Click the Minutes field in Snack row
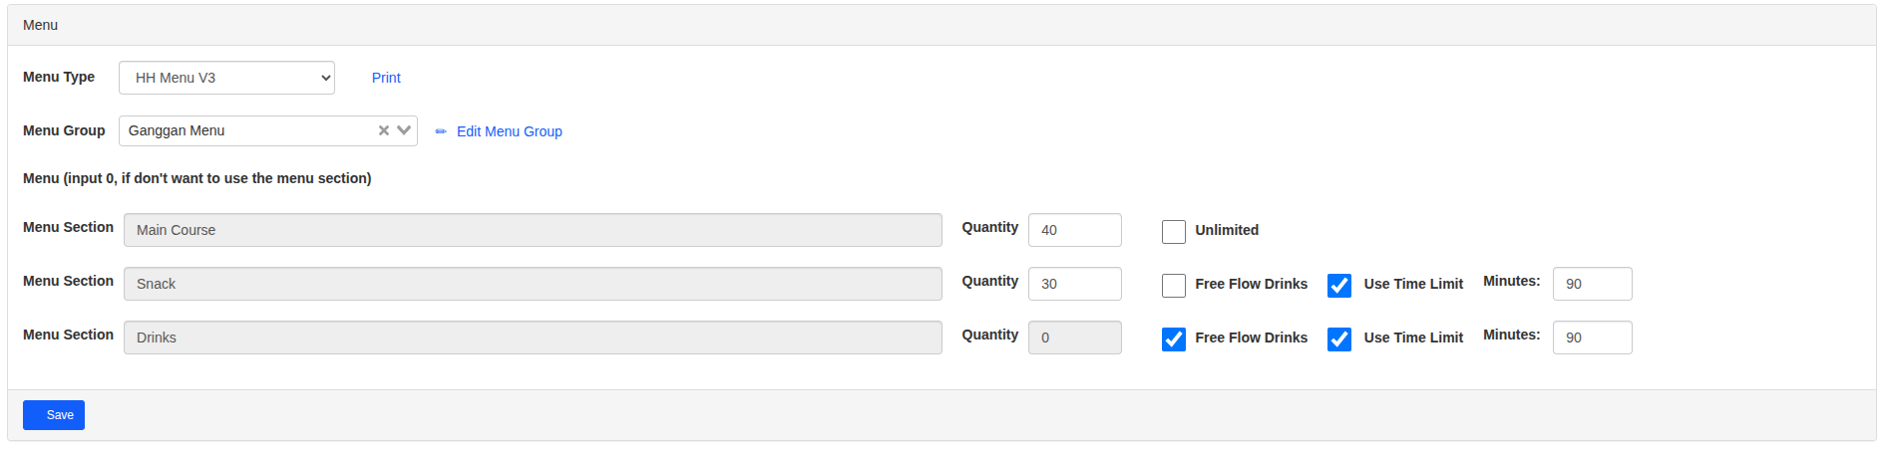Viewport: 1888px width, 450px height. click(x=1592, y=284)
